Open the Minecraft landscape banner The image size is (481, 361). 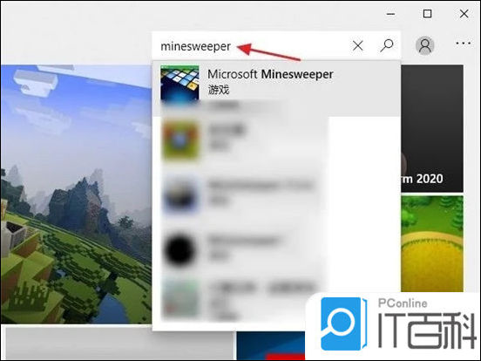[76, 194]
